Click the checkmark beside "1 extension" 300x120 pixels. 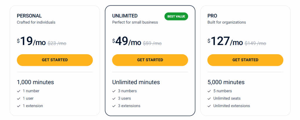19,106
